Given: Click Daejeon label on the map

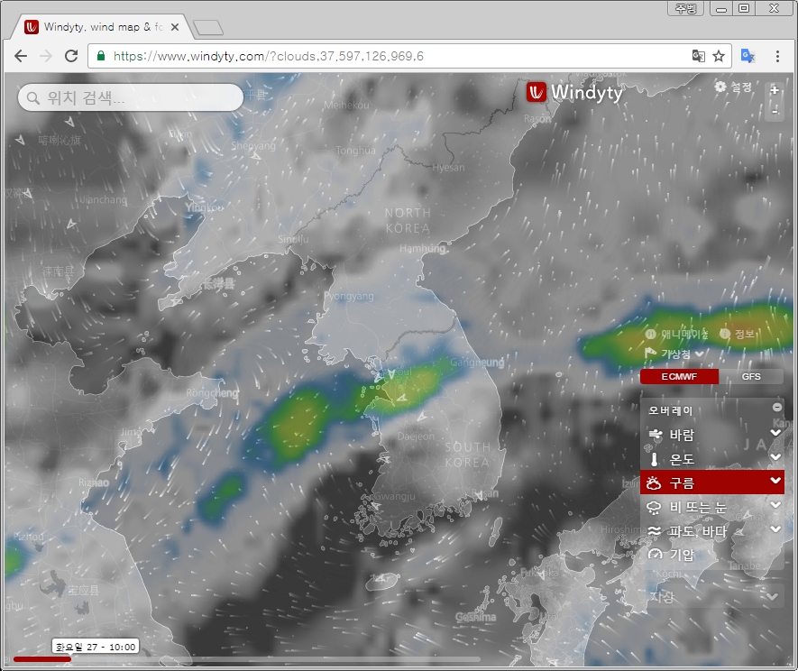Looking at the screenshot, I should click(416, 437).
